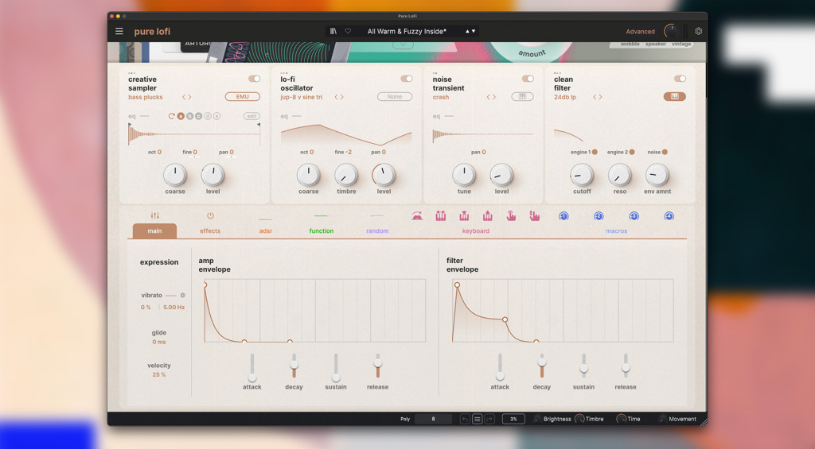Click the amp envelope release slider

(377, 363)
